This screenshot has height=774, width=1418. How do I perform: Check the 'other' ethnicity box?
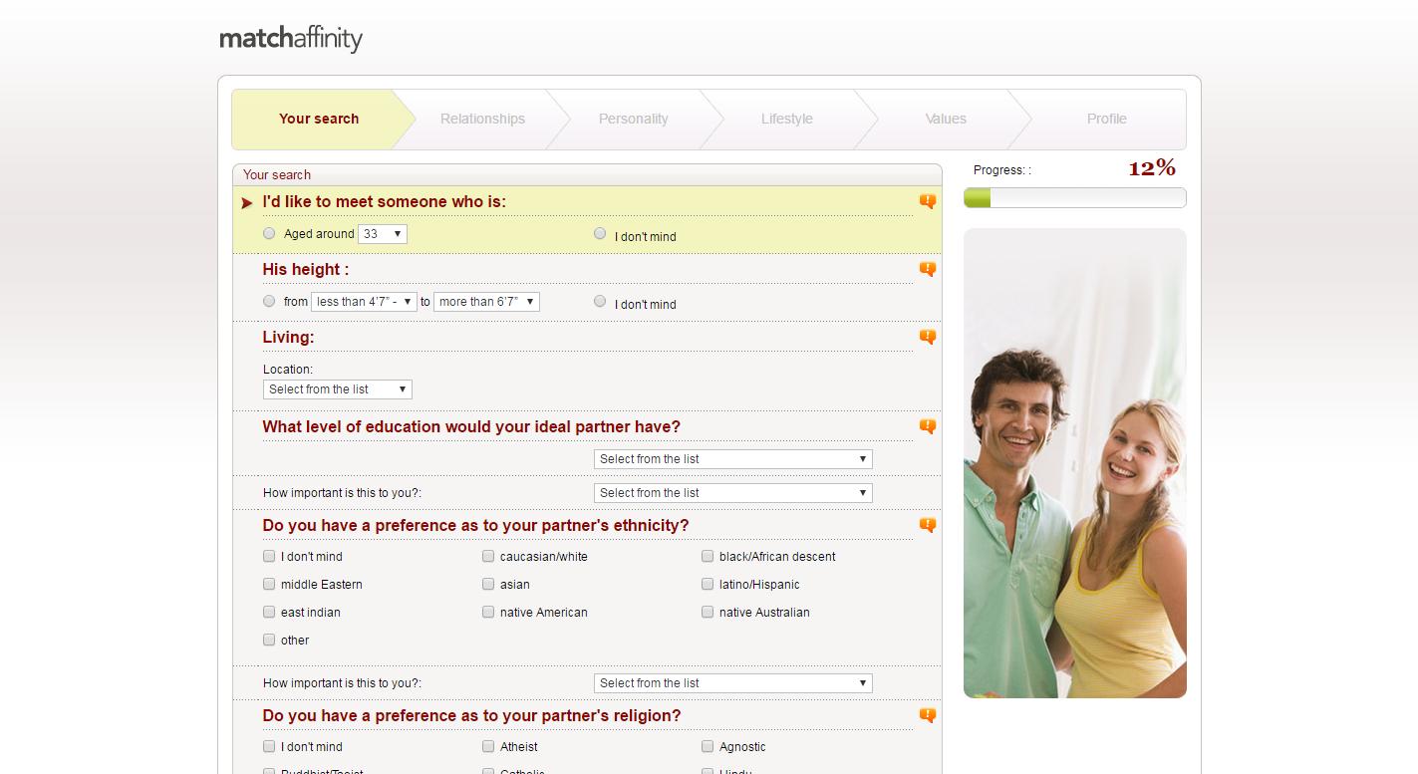(269, 640)
